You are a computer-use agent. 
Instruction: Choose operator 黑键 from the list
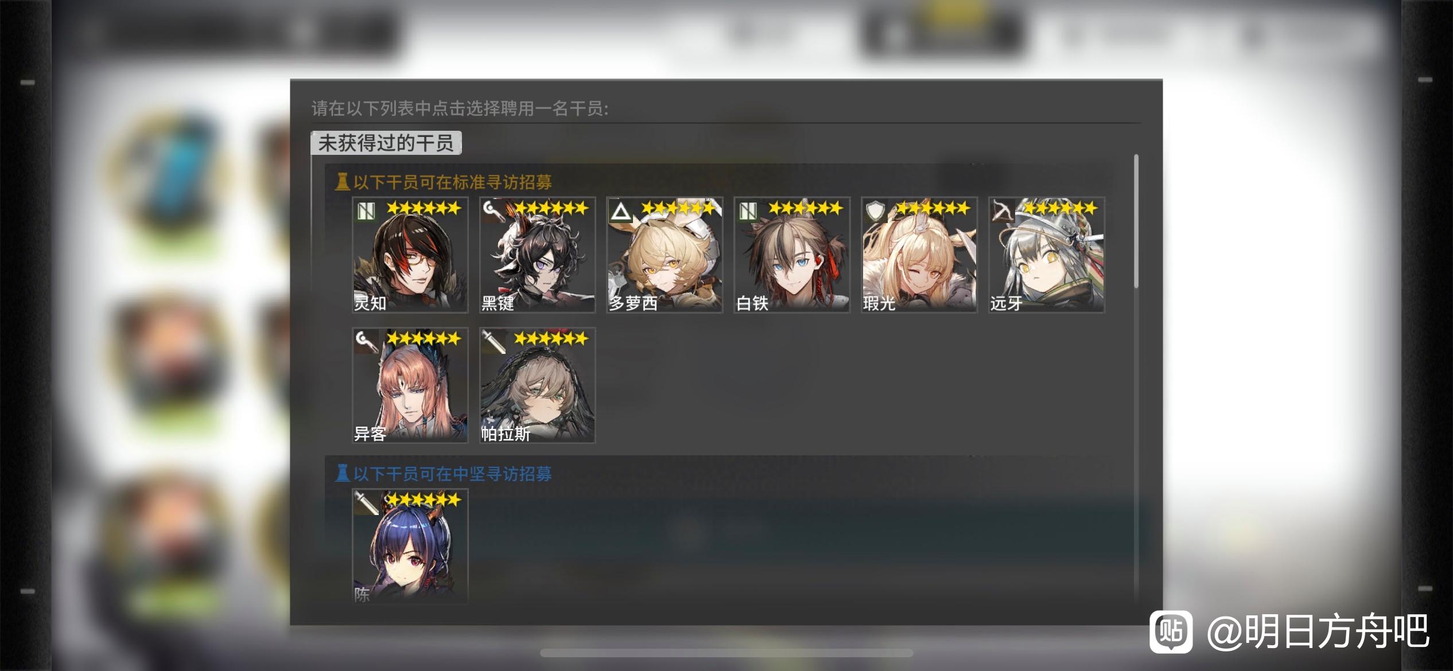coord(537,255)
